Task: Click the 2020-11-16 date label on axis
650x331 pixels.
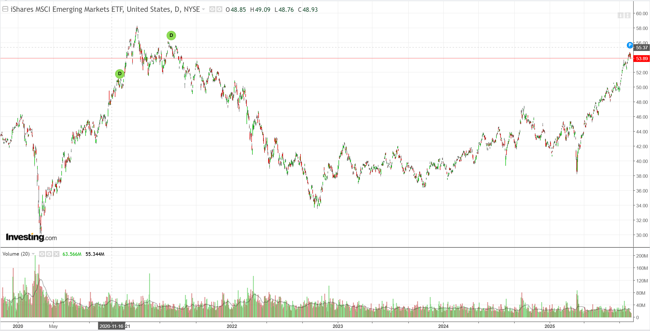Action: (x=111, y=326)
